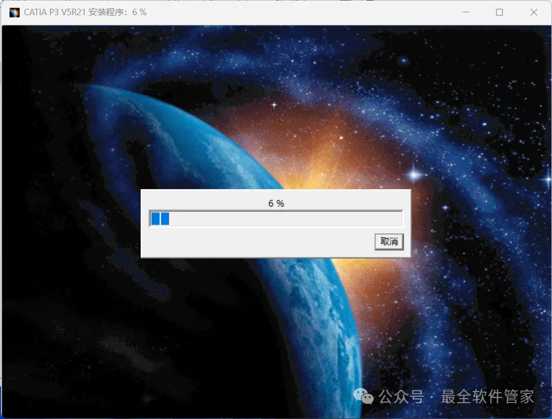The height and width of the screenshot is (419, 552).
Task: Click the installation progress bar
Action: coord(276,219)
